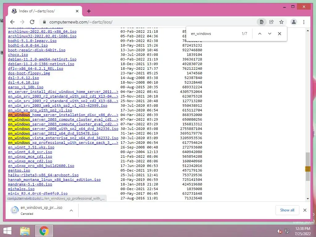
Task: Open download options chevron for en_windows_xp_pr file
Action: (x=71, y=210)
